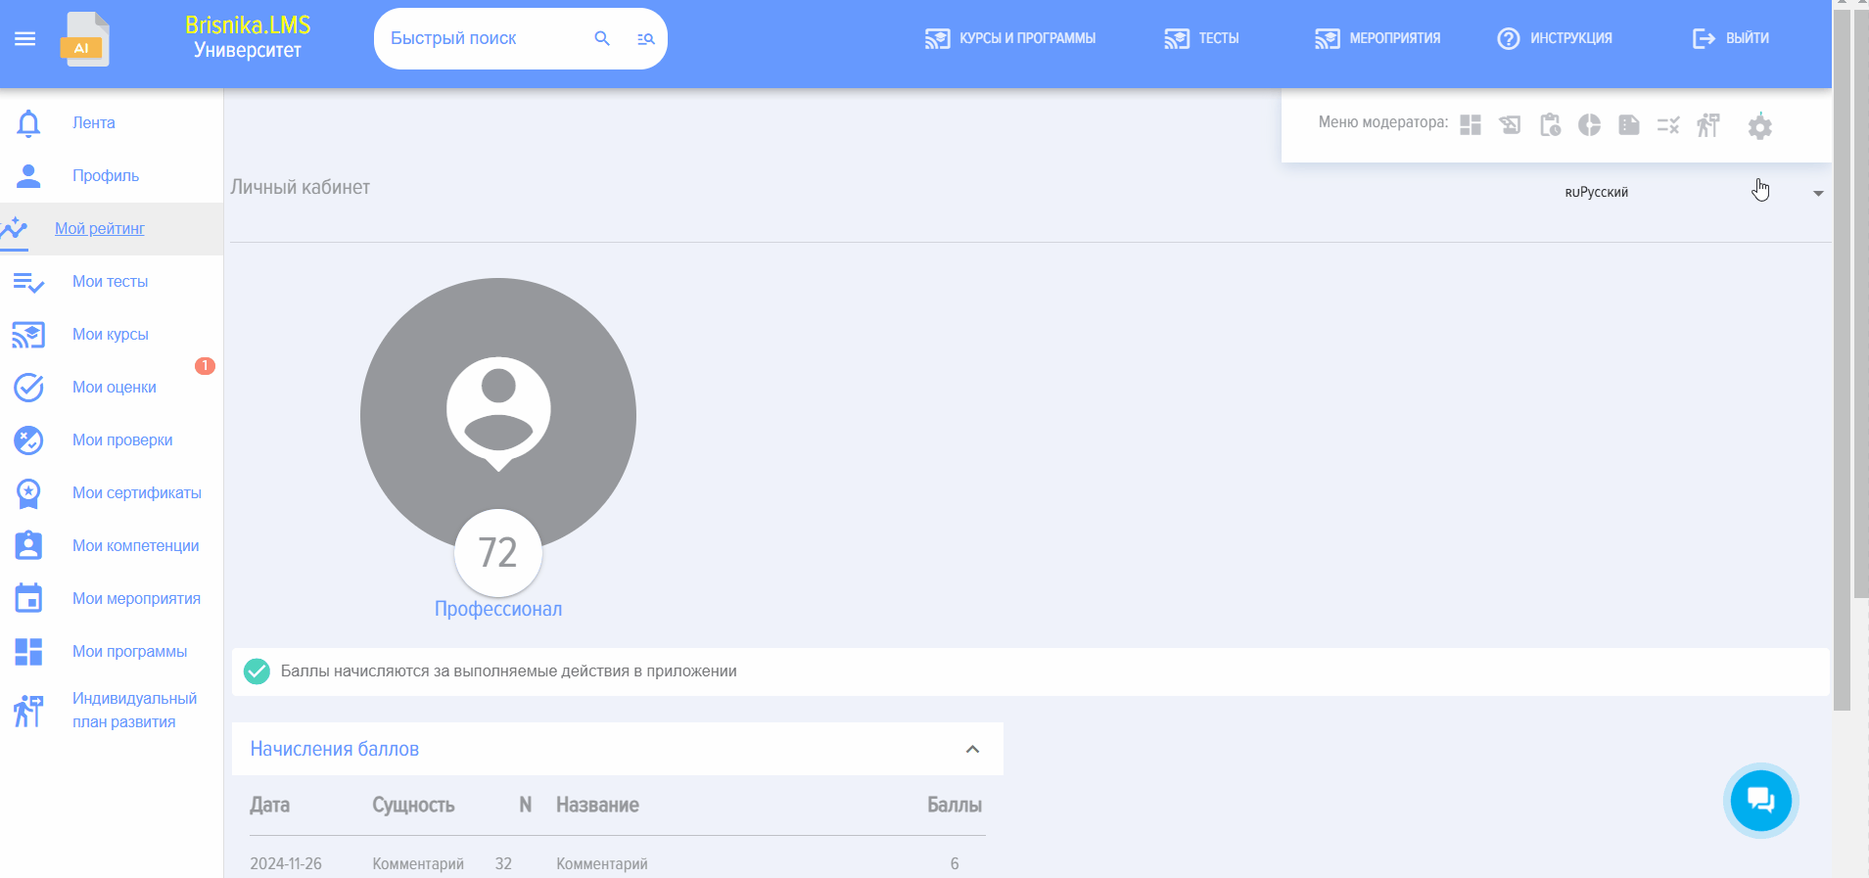Image resolution: width=1869 pixels, height=878 pixels.
Task: Click the Выйти logout button
Action: tap(1731, 39)
